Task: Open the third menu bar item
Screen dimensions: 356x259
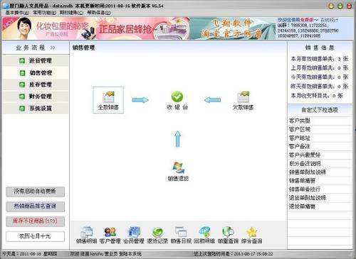Action: point(71,13)
